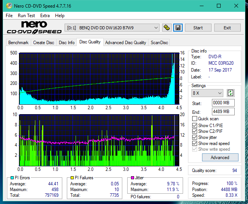The image size is (248, 204).
Task: Click the cyan PI Errors color swatch
Action: [12, 178]
